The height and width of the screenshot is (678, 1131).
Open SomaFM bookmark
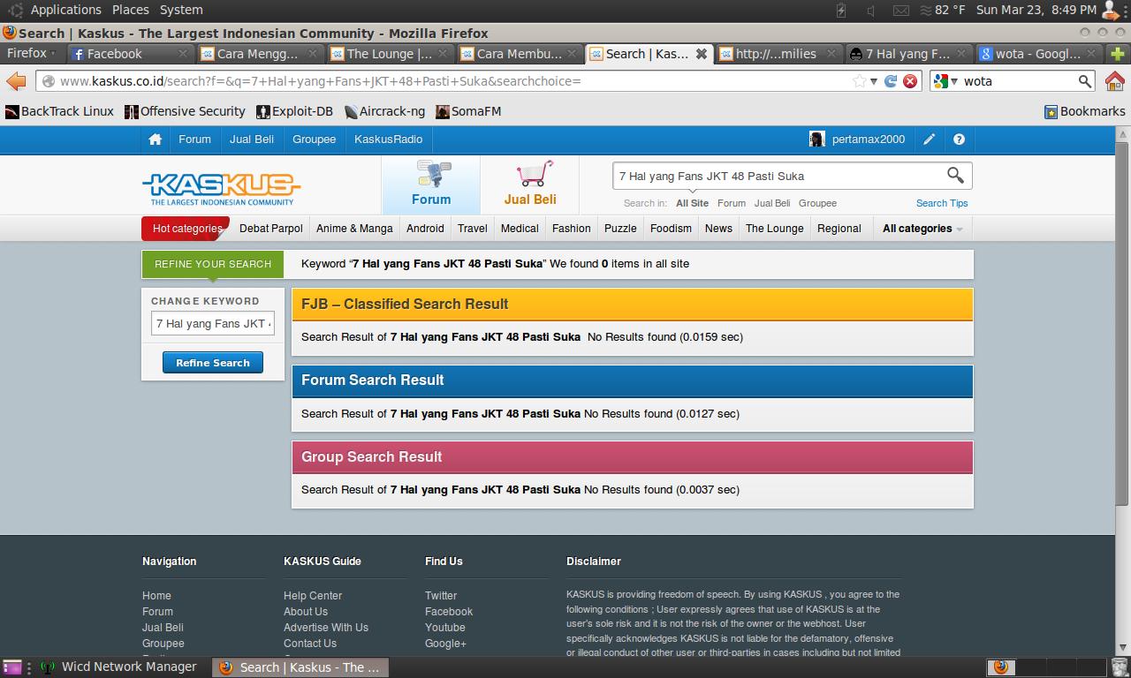[468, 111]
